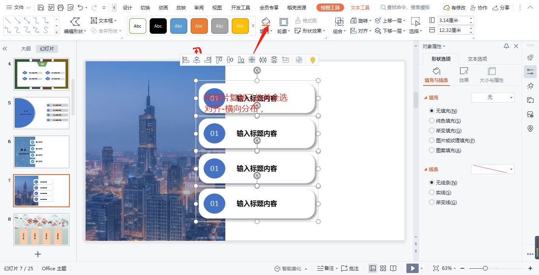Select No Fill (无填充) radio button

point(432,111)
